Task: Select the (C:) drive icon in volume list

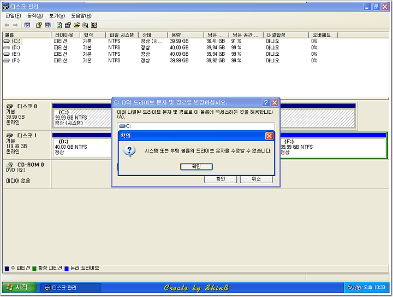Action: coord(7,41)
